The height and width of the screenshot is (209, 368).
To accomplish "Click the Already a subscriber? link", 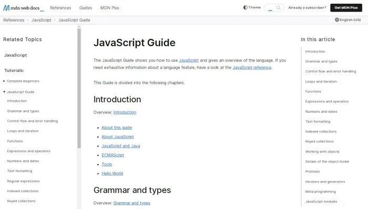I will tap(307, 8).
